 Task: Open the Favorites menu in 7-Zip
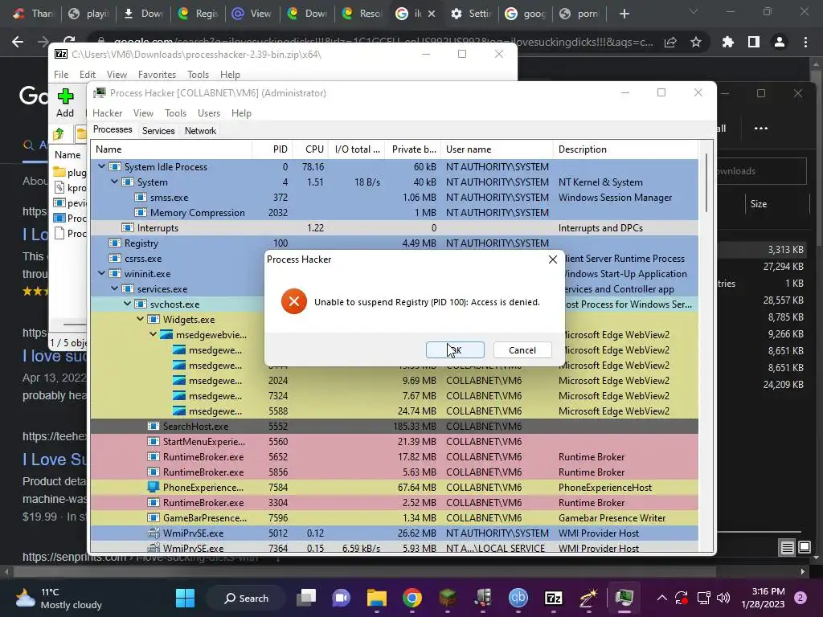(157, 75)
